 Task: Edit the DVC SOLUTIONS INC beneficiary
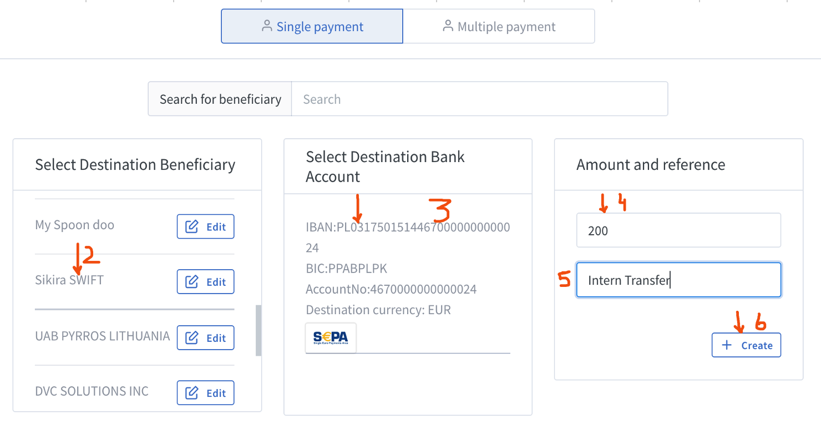pyautogui.click(x=206, y=393)
